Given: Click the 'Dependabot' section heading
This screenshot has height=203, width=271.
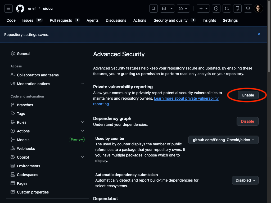Looking at the screenshot, I should coord(105,199).
